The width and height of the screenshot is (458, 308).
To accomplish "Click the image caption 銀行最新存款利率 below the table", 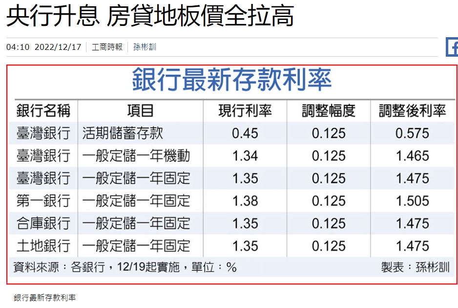I will pyautogui.click(x=45, y=298).
